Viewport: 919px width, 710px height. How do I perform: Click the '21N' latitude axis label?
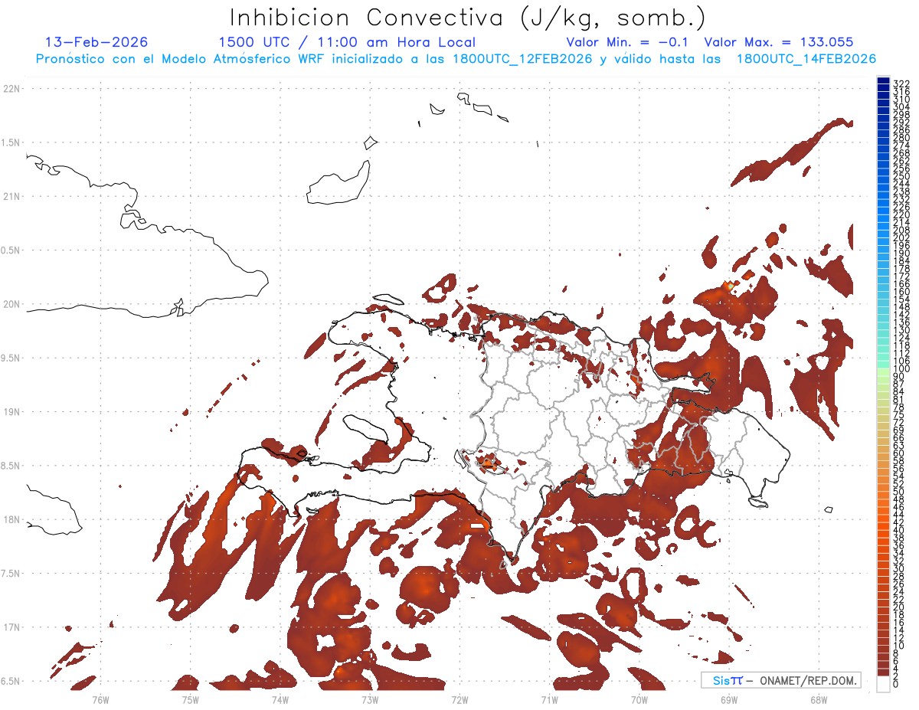(x=11, y=197)
